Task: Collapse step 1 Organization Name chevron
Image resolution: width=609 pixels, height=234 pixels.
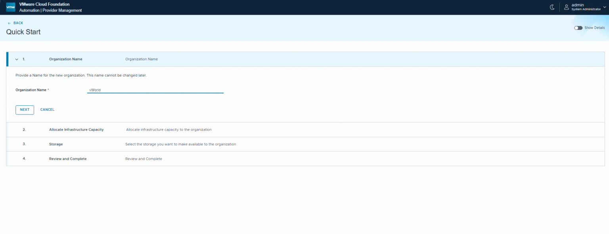Action: [17, 59]
